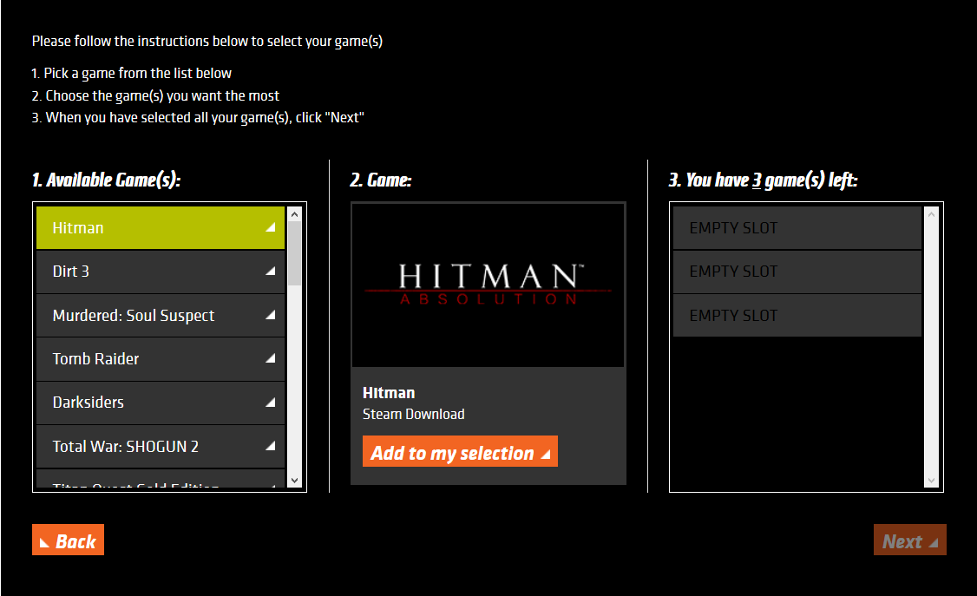Image resolution: width=977 pixels, height=596 pixels.
Task: Go Back to the previous step
Action: (x=68, y=540)
